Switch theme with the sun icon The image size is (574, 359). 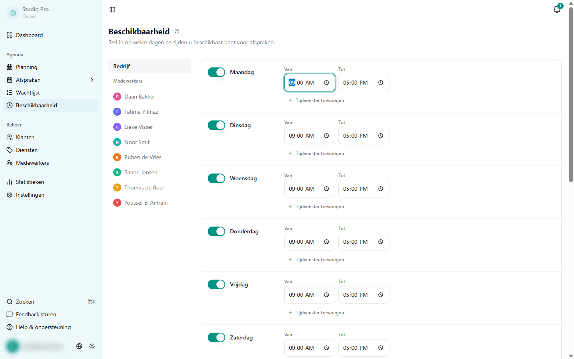[x=92, y=346]
